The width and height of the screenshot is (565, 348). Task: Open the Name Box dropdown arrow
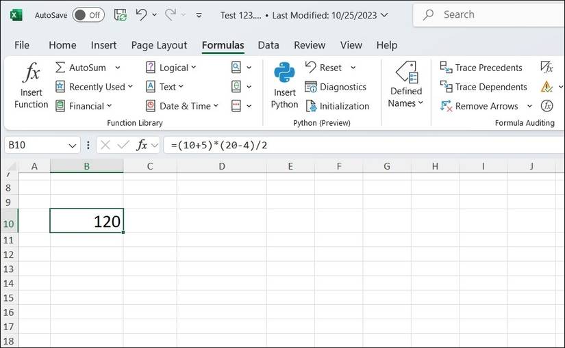(73, 146)
